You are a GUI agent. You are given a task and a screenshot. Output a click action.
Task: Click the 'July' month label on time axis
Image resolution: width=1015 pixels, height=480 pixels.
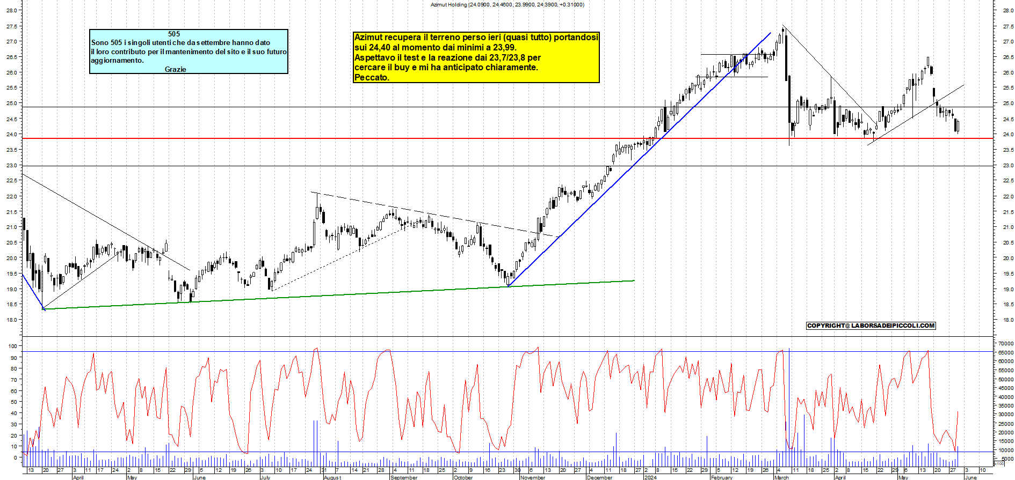point(265,477)
